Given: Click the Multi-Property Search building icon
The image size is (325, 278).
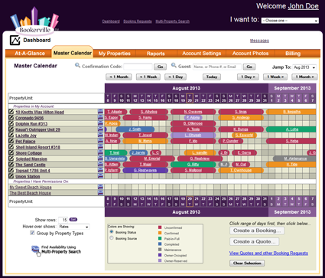Looking at the screenshot, I should click(x=35, y=250).
